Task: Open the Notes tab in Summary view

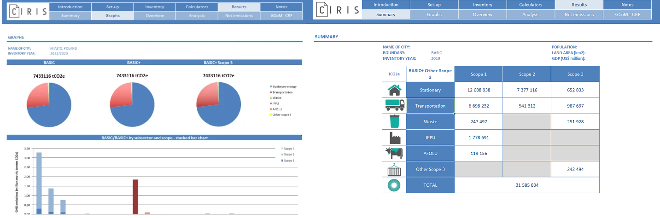Action: click(627, 5)
